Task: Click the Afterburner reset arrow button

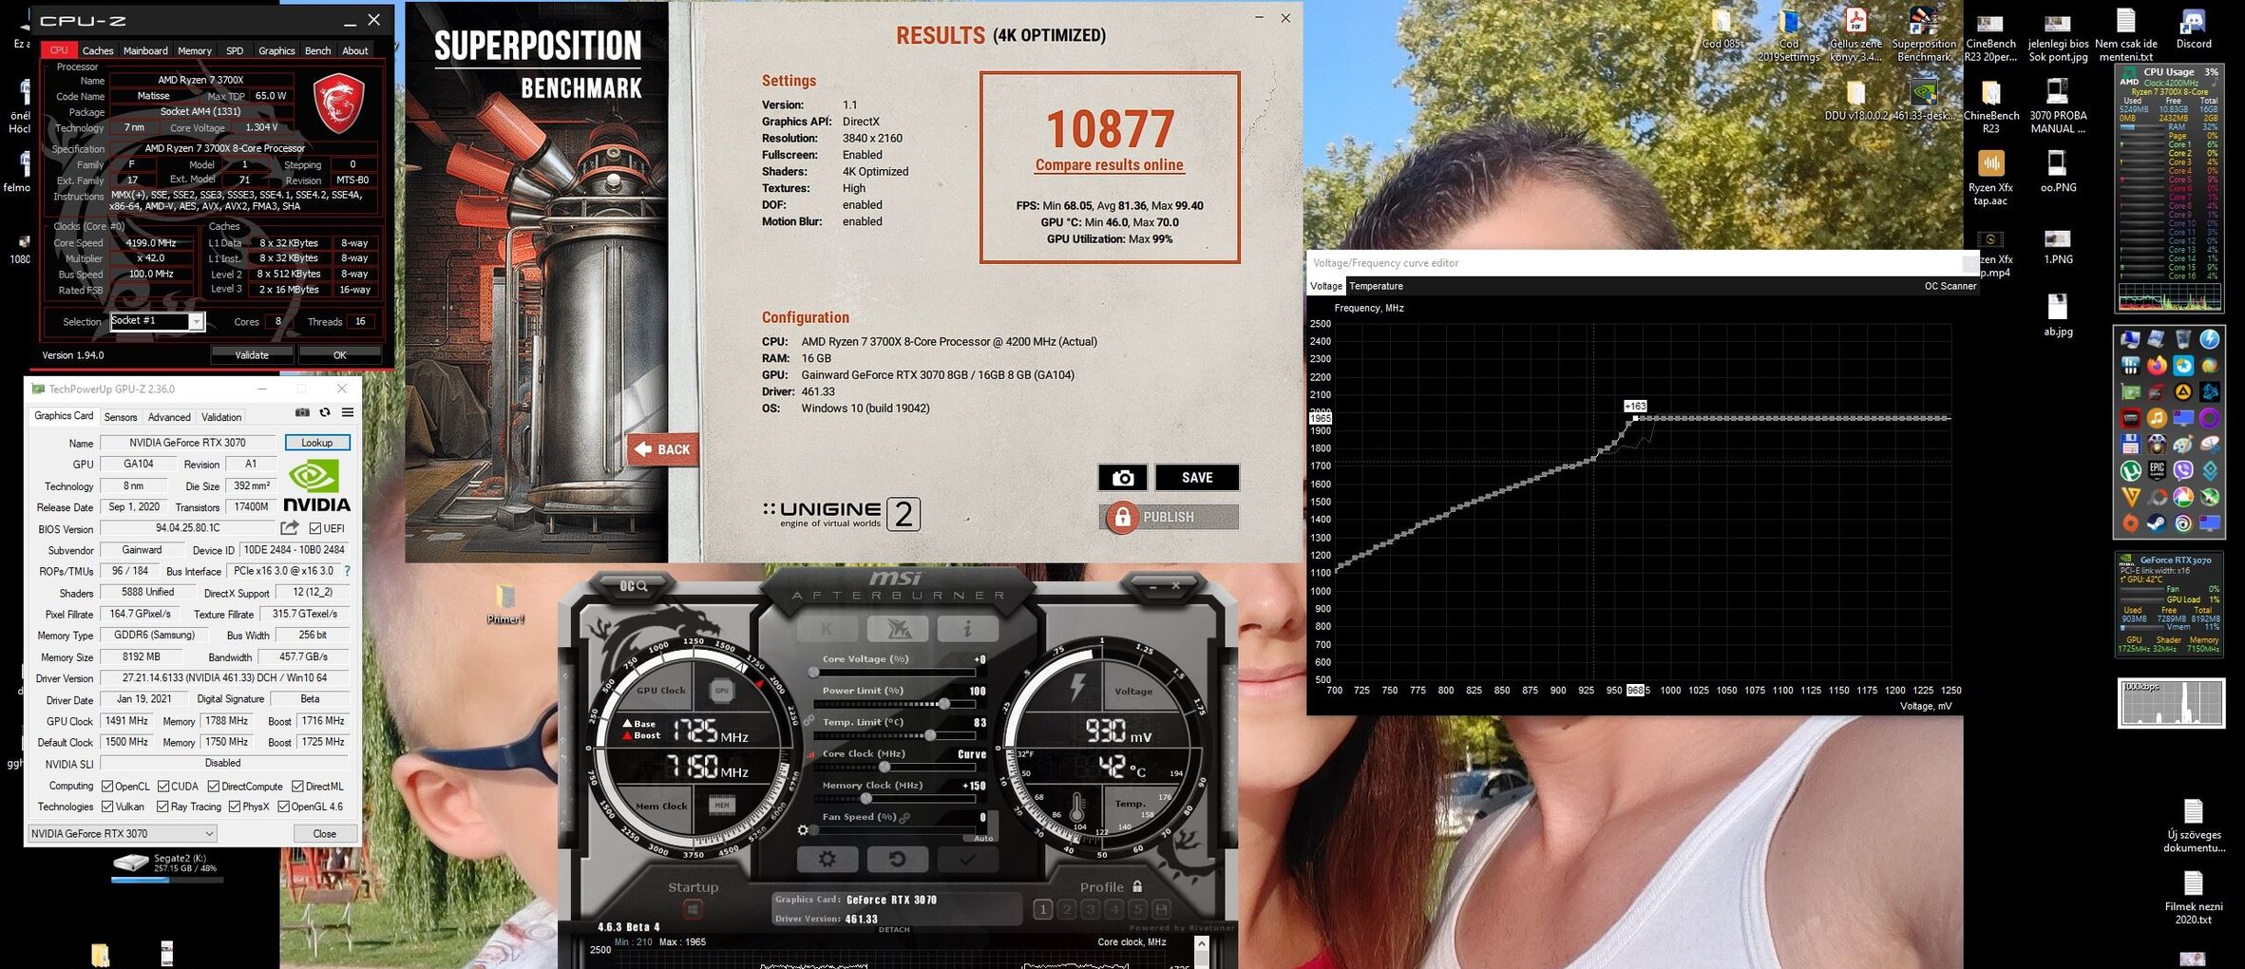Action: pos(897,859)
